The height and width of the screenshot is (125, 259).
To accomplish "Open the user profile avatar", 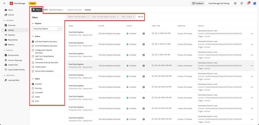I will [x=255, y=3].
